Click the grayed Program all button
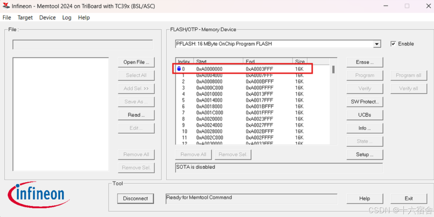Image resolution: width=434 pixels, height=217 pixels. click(x=409, y=75)
